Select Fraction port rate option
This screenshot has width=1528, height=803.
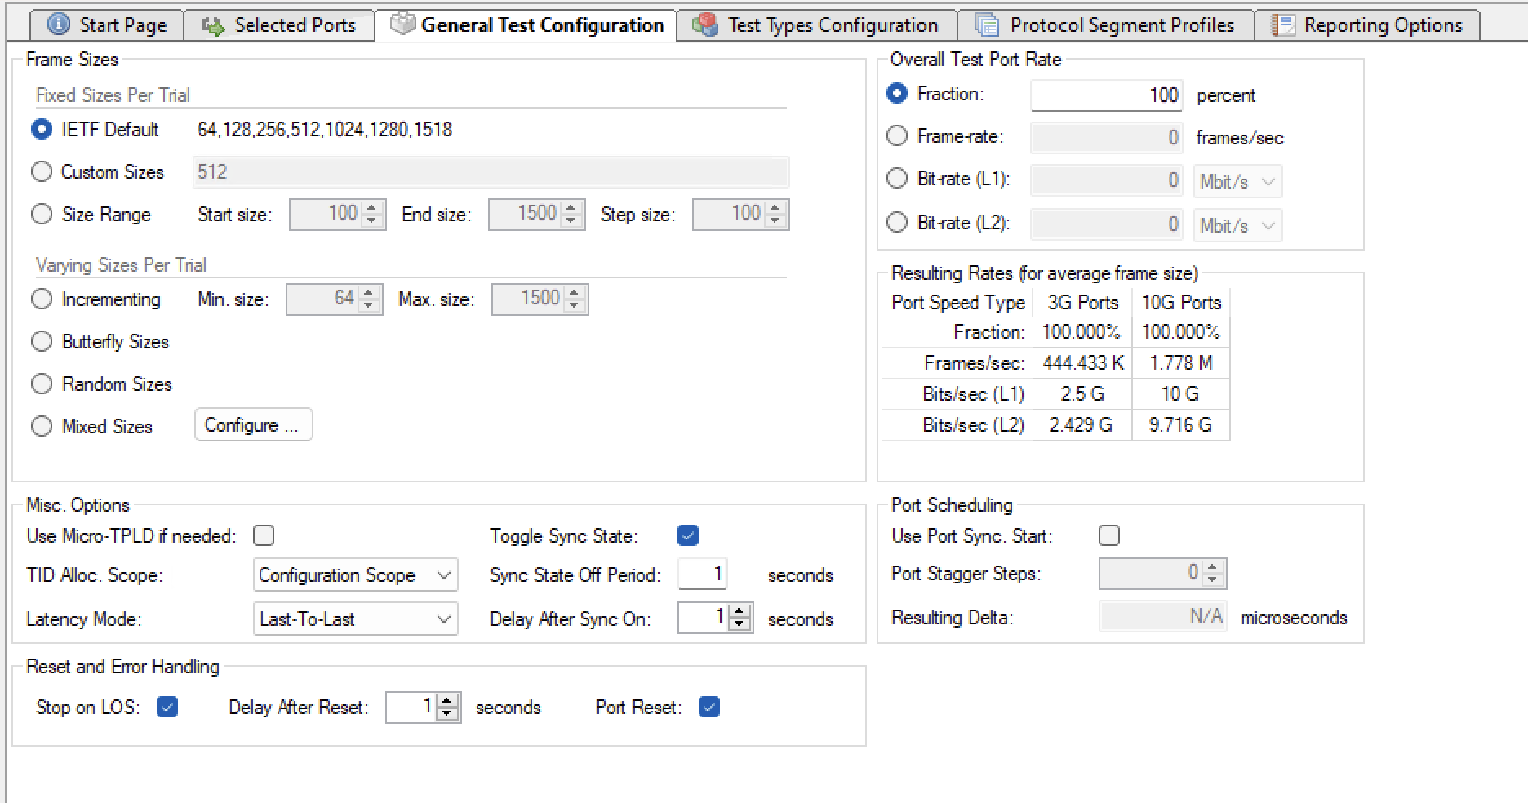click(897, 94)
